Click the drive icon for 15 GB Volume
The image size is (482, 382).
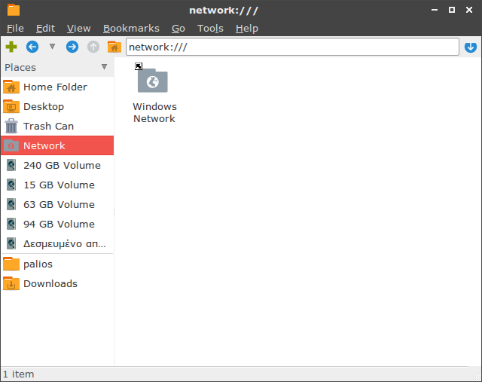[x=11, y=185]
